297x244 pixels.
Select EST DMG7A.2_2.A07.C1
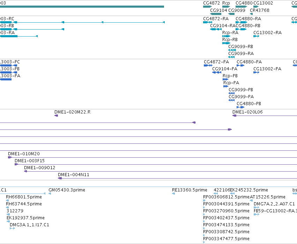click(274, 204)
